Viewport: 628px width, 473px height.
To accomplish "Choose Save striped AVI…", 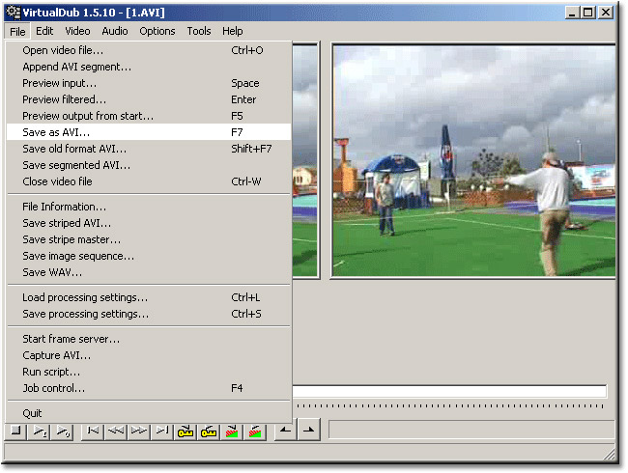I will [x=149, y=223].
